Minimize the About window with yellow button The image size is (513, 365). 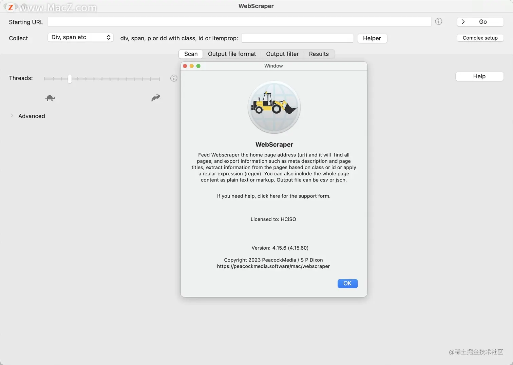pyautogui.click(x=192, y=66)
